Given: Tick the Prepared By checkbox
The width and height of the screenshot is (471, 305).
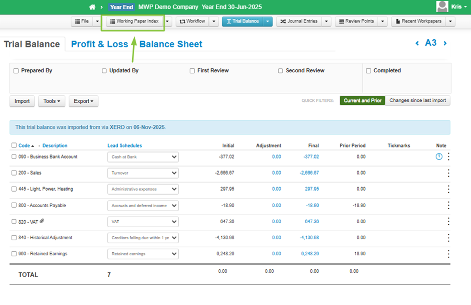Looking at the screenshot, I should click(x=16, y=71).
